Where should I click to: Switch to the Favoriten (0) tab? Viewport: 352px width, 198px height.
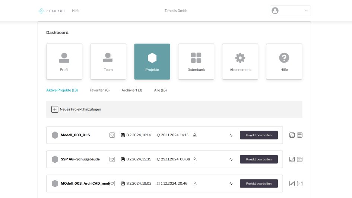(99, 90)
